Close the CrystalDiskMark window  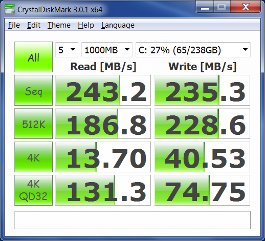(246, 7)
